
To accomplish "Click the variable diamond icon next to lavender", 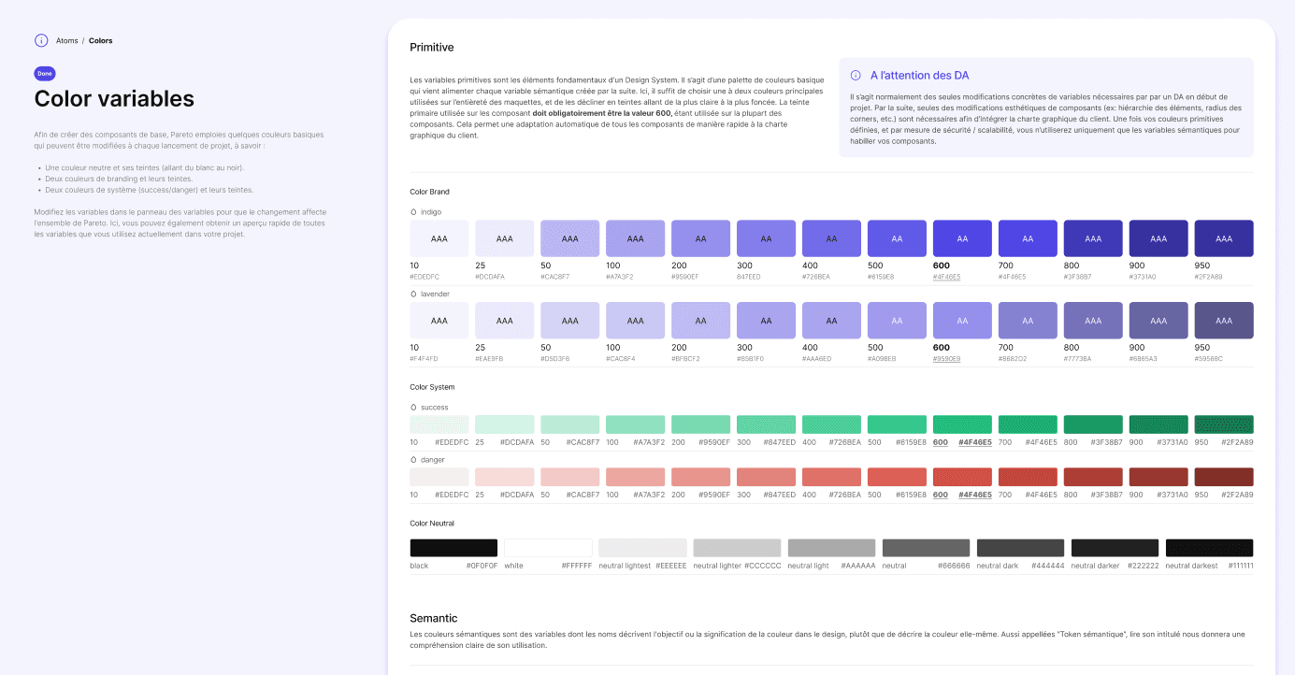I will pos(411,294).
